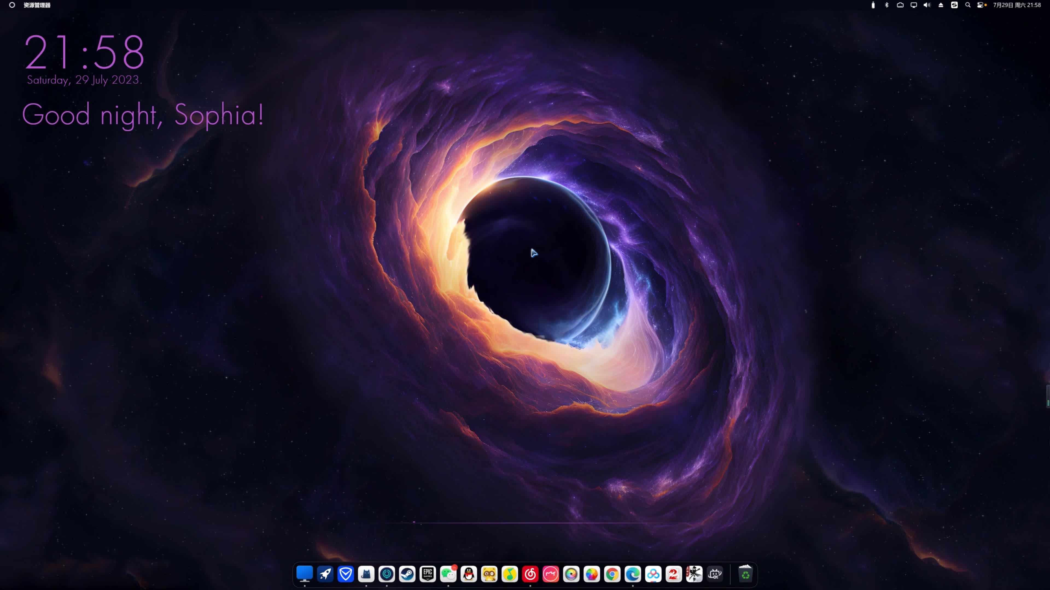1050x590 pixels.
Task: Open the recycle bin in dock
Action: [745, 574]
